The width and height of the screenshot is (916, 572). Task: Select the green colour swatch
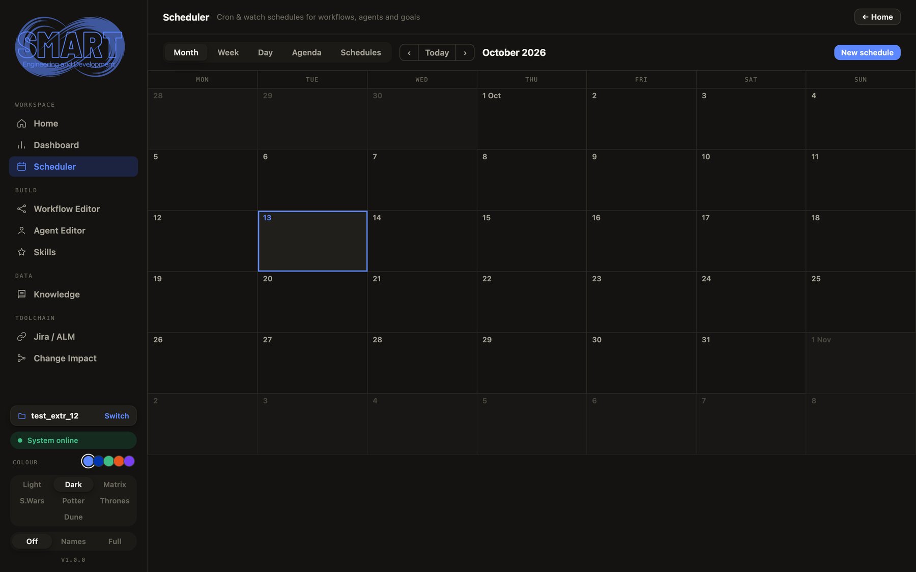click(x=108, y=461)
